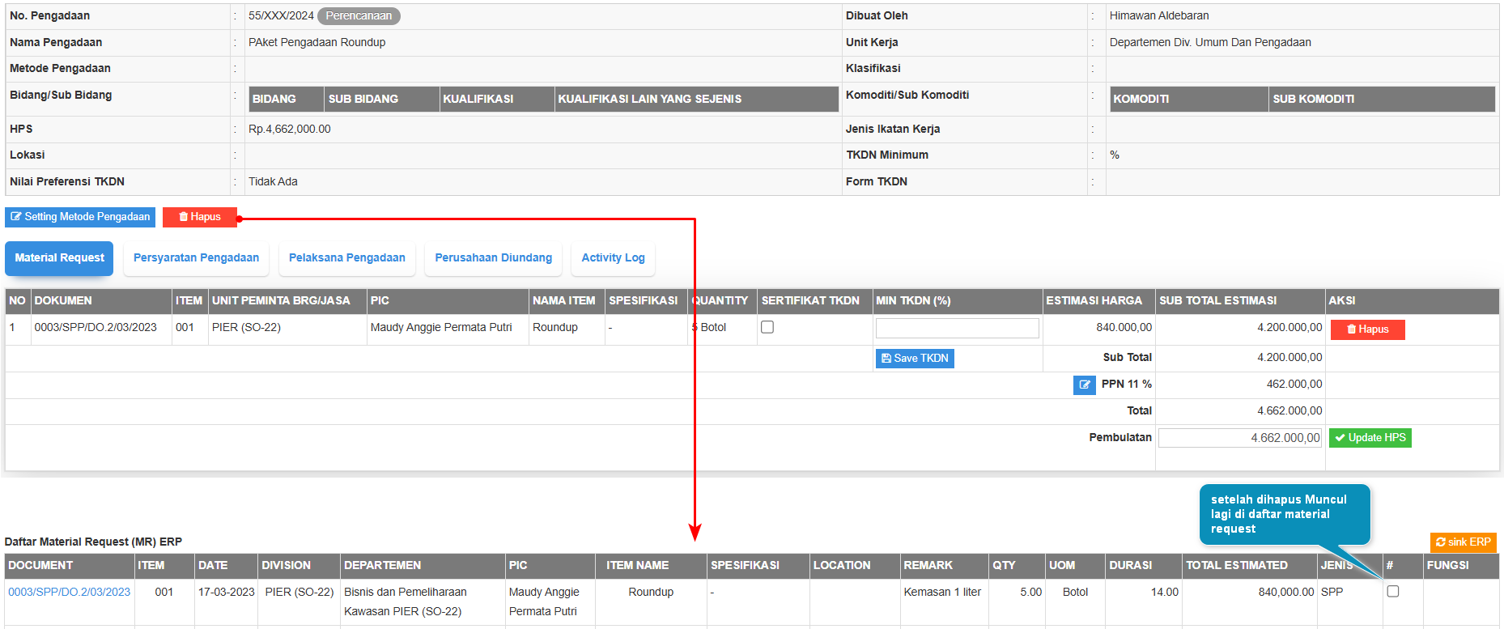
Task: Click the red Hapus button below the header table
Action: tap(199, 217)
